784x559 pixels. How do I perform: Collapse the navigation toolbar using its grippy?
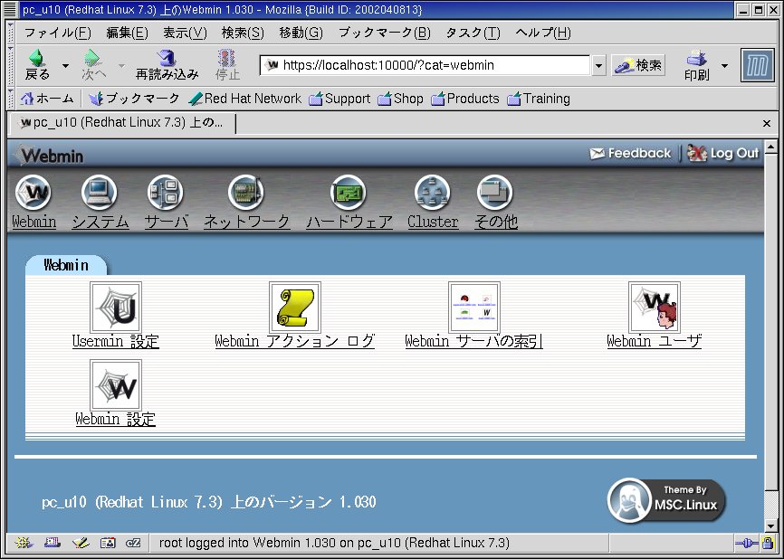click(11, 65)
